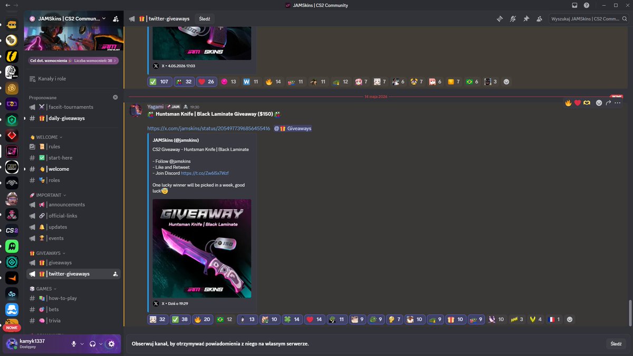Open the faceit-tournaments channel
The image size is (633, 356).
click(x=73, y=107)
